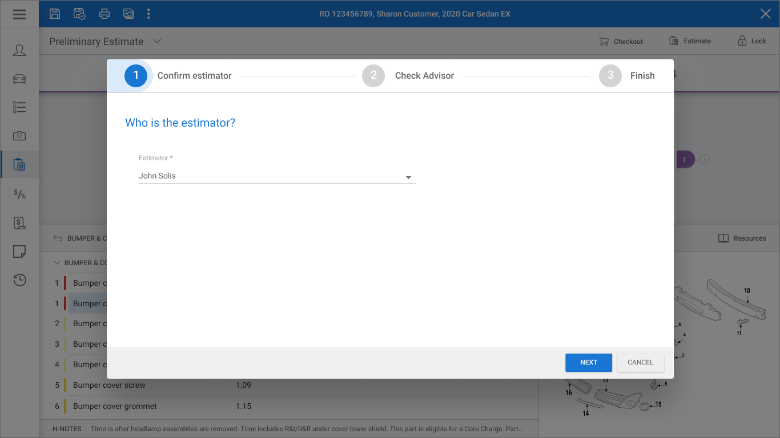Screen dimensions: 780x438
Task: Click the print icon
Action: [104, 14]
